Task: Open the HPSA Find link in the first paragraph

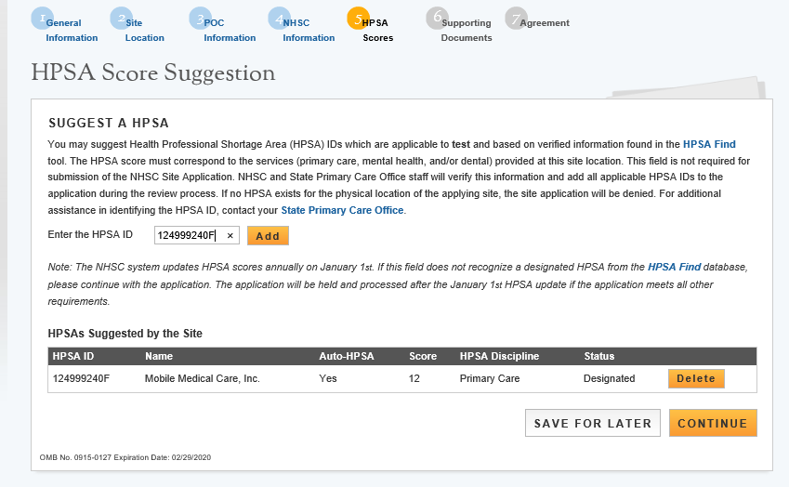Action: click(709, 144)
